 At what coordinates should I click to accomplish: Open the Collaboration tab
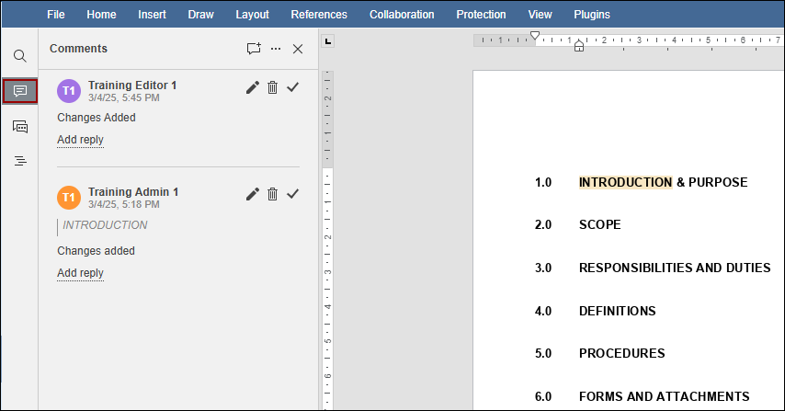402,15
